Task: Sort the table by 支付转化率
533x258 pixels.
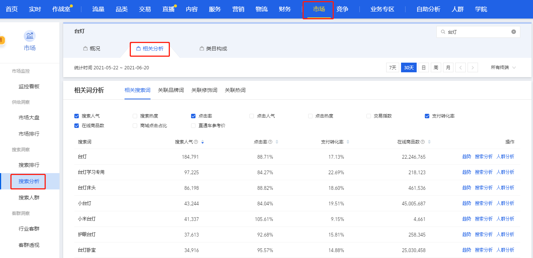Action: (348, 142)
